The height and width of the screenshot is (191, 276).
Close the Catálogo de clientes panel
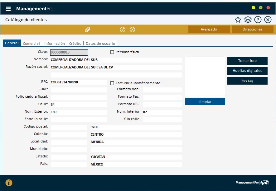point(268,20)
